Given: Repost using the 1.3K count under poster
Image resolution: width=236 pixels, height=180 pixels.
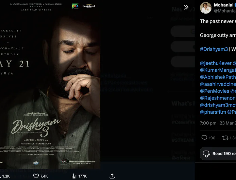Looking at the screenshot, I should pos(5,176).
